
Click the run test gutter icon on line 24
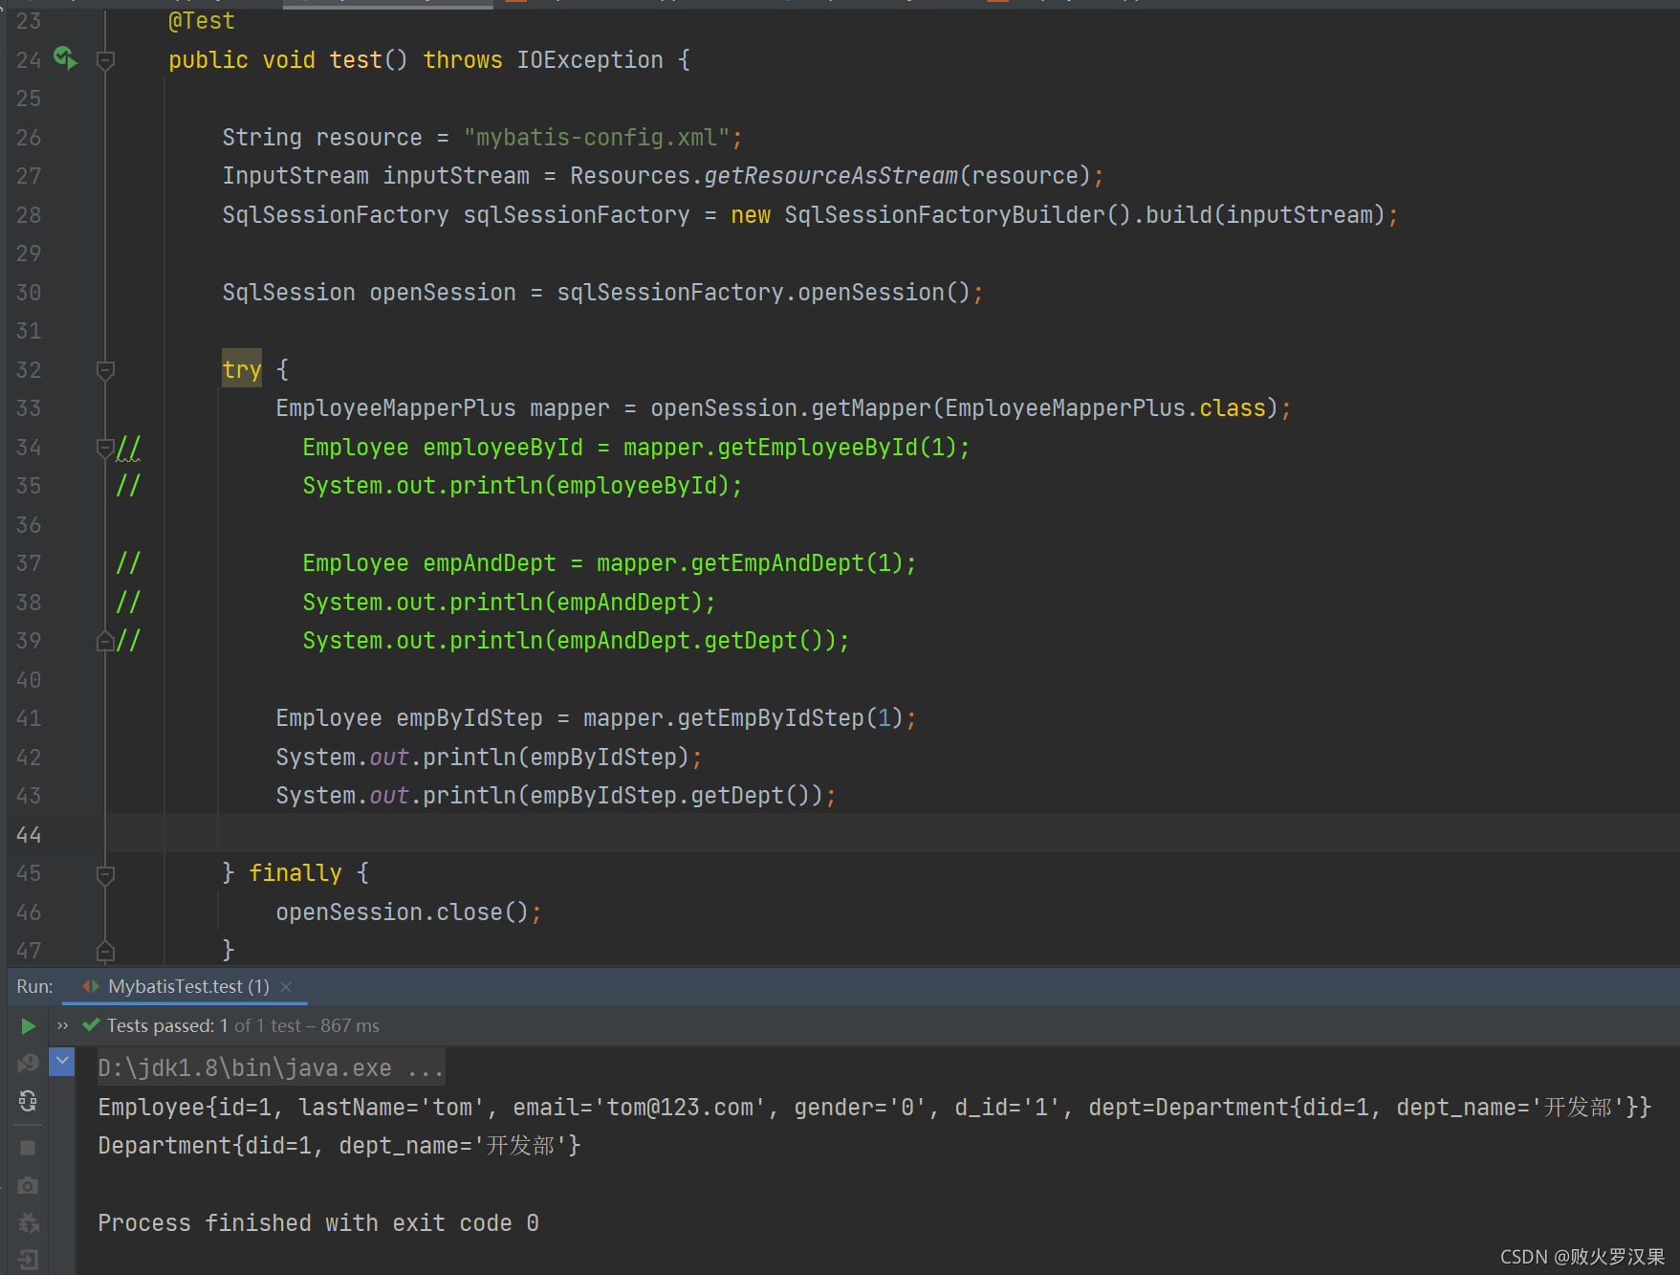[65, 58]
